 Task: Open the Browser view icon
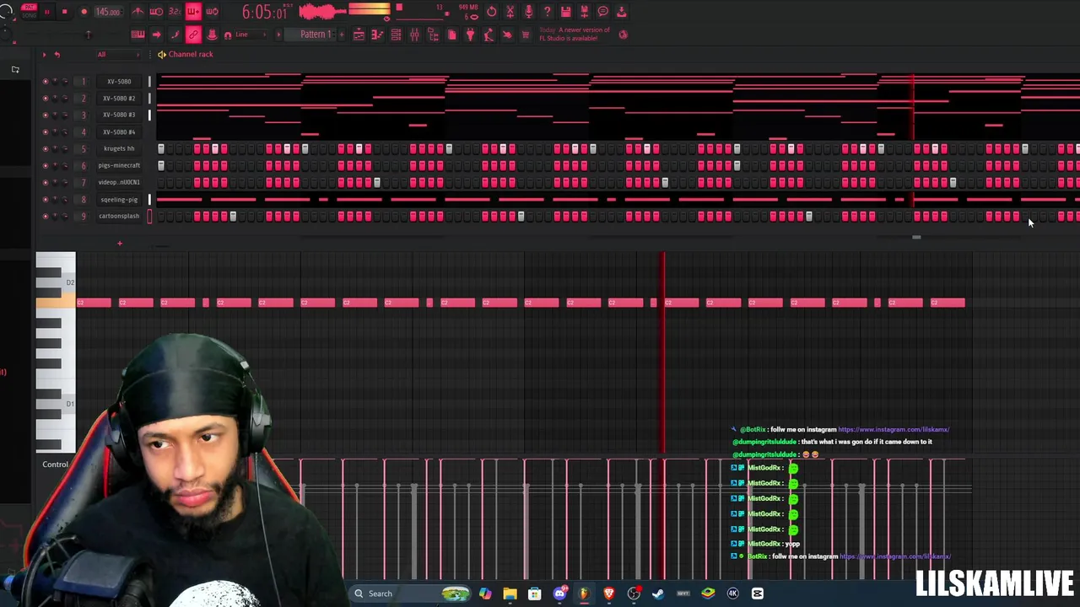click(x=433, y=35)
